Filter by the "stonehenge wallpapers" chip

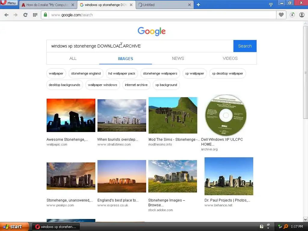(160, 73)
